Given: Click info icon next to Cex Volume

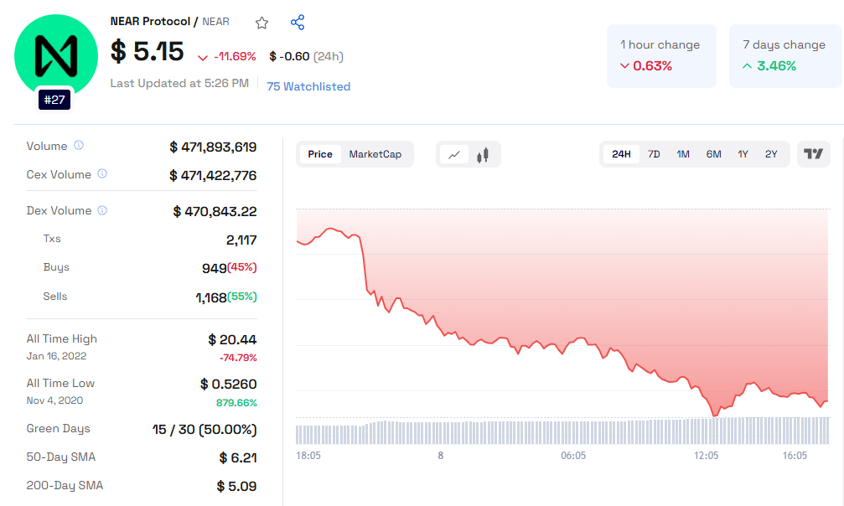Looking at the screenshot, I should point(102,174).
